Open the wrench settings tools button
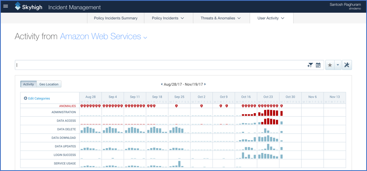Screen dimensions: 367x171 tap(347, 65)
